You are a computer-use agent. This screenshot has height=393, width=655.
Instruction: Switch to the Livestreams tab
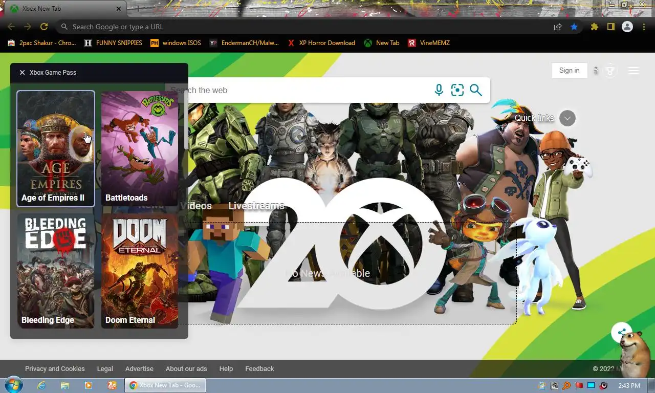[256, 206]
